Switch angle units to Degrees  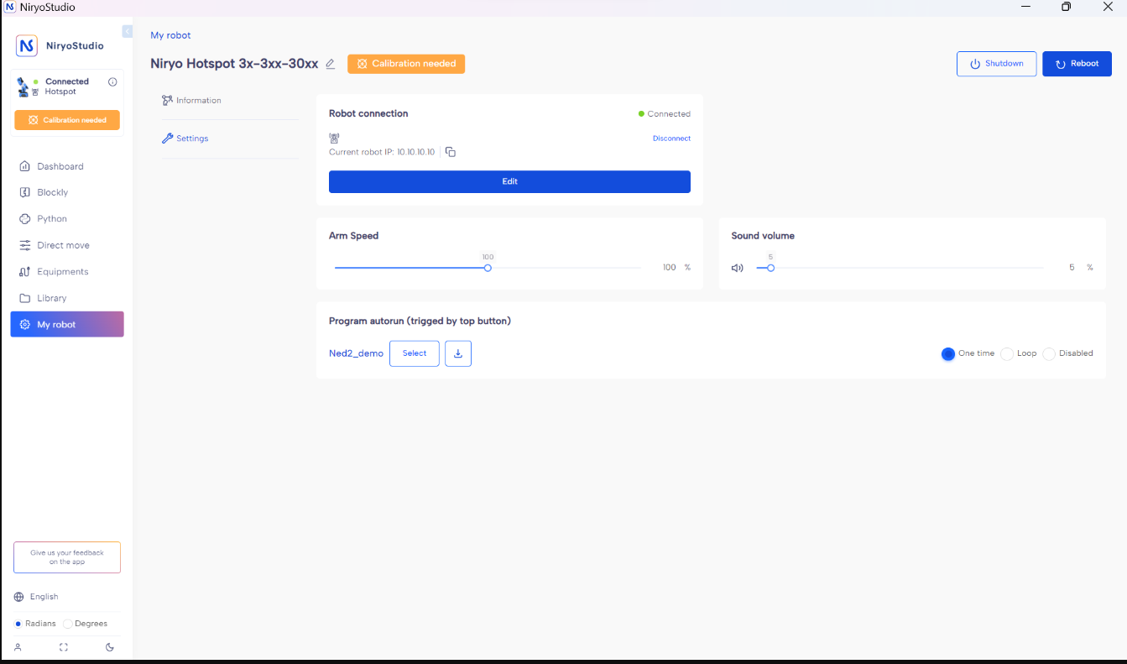click(x=68, y=624)
